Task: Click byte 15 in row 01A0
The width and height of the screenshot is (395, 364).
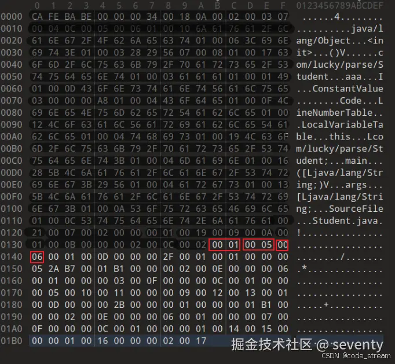Action: click(266, 329)
